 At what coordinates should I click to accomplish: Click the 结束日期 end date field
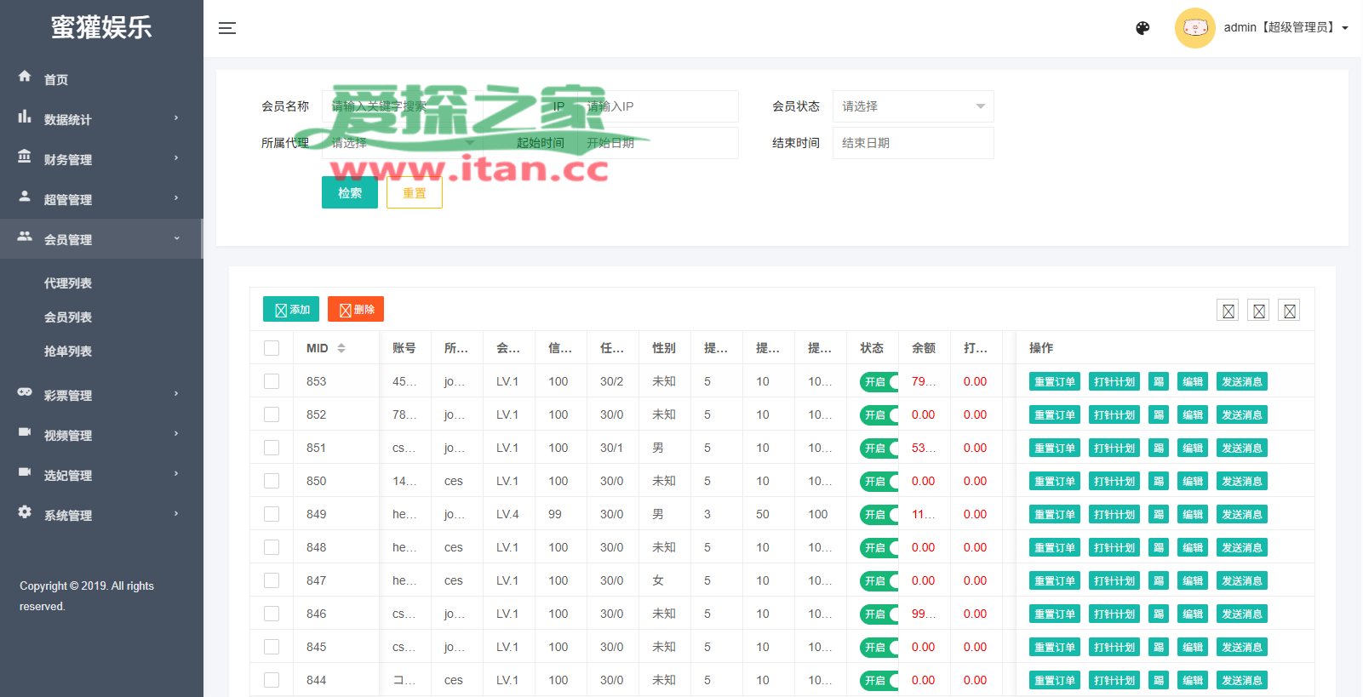[913, 143]
